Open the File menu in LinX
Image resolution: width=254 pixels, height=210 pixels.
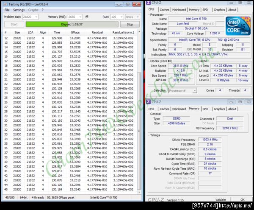coord(7,10)
